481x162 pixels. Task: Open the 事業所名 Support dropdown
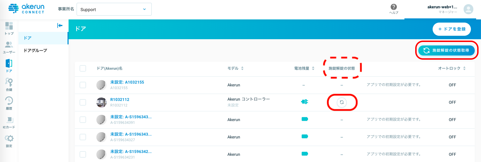pyautogui.click(x=114, y=9)
